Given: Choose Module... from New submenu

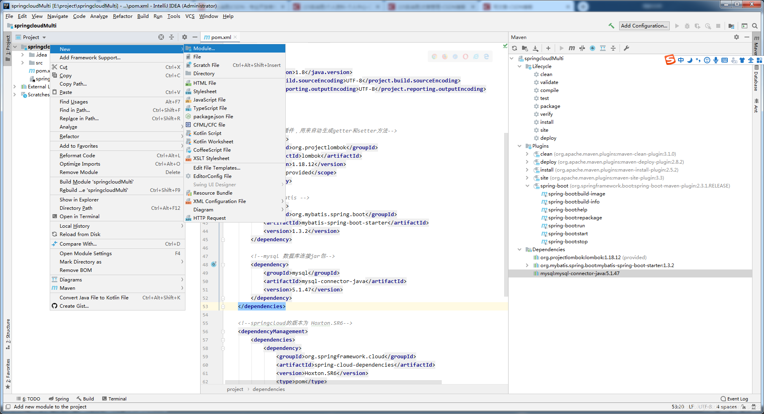Looking at the screenshot, I should [235, 48].
